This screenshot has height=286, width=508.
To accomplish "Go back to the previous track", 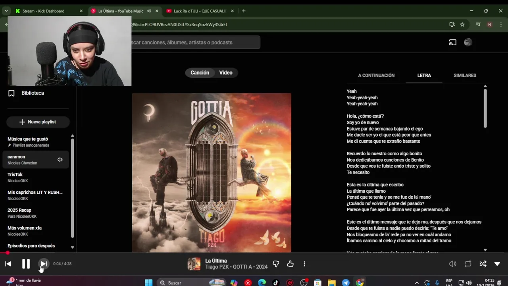I will (x=8, y=264).
